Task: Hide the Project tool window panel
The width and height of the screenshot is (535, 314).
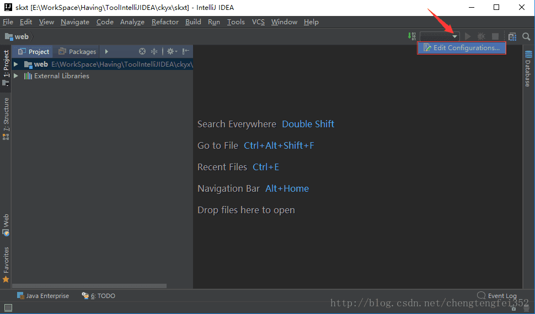Action: 186,51
